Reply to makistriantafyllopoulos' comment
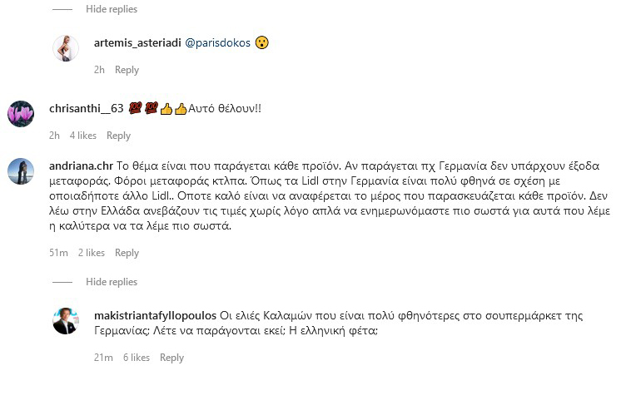Viewport: 641px width, 420px height. (x=171, y=358)
